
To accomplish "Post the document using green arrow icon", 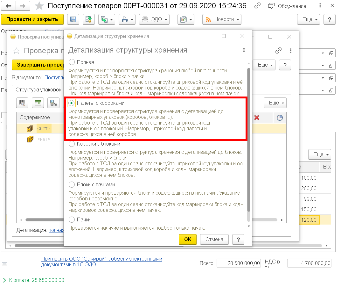I will click(x=88, y=19).
